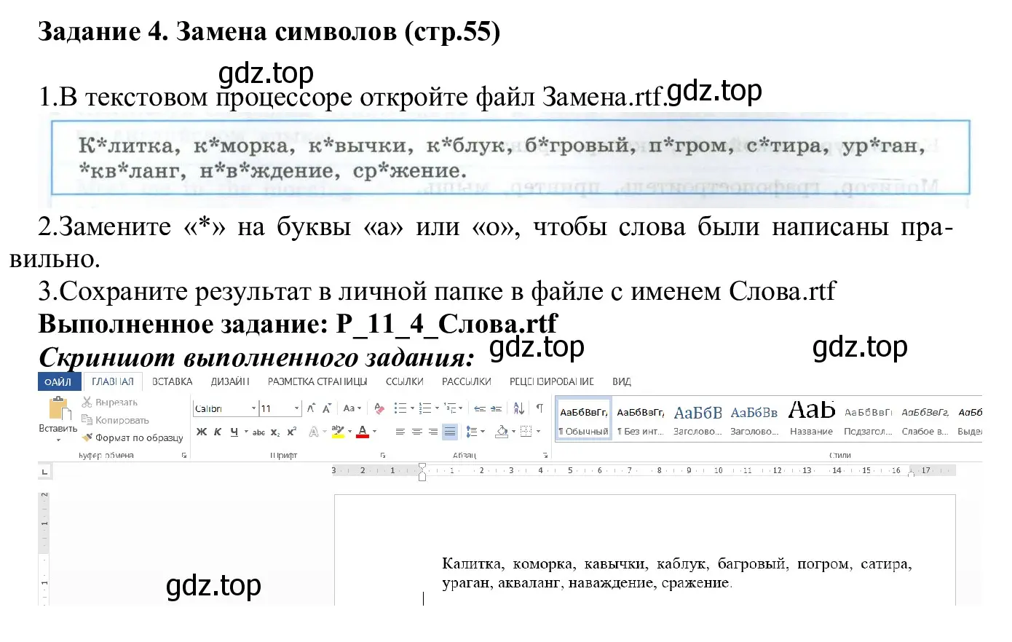The image size is (1012, 642).
Task: Open the underline style dropdown arrow
Action: 245,432
